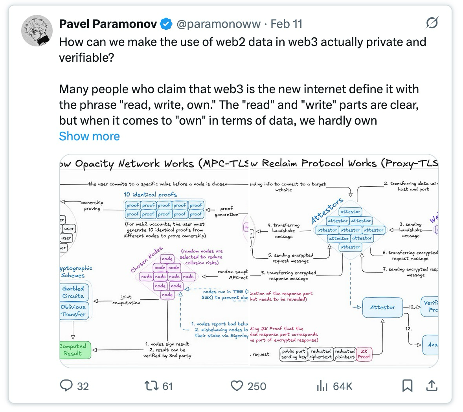The image size is (463, 412).
Task: Open the Opacity Network diagram image
Action: [x=154, y=261]
